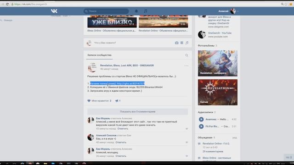The image size is (294, 165).
Task: Reply to Ева Мораль's first comment
Action: coord(123,129)
